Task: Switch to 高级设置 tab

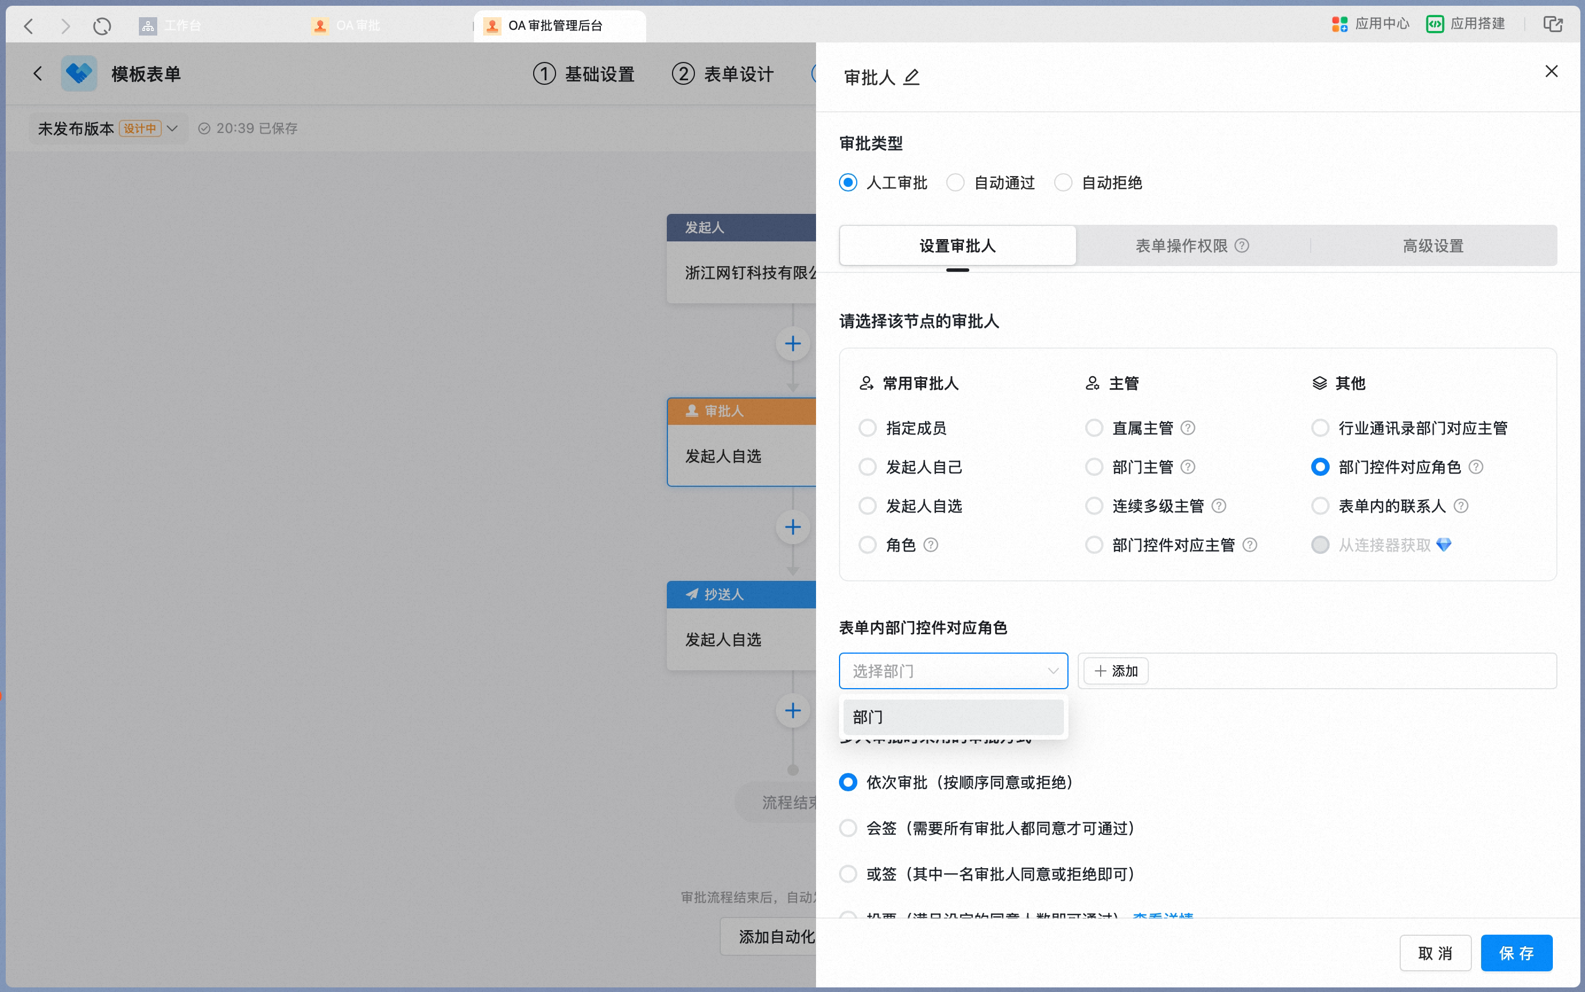Action: (1434, 245)
